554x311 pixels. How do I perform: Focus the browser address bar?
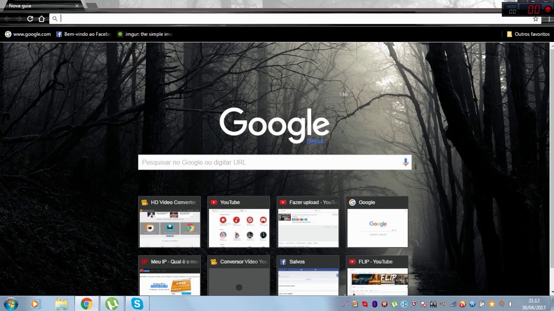pyautogui.click(x=294, y=19)
